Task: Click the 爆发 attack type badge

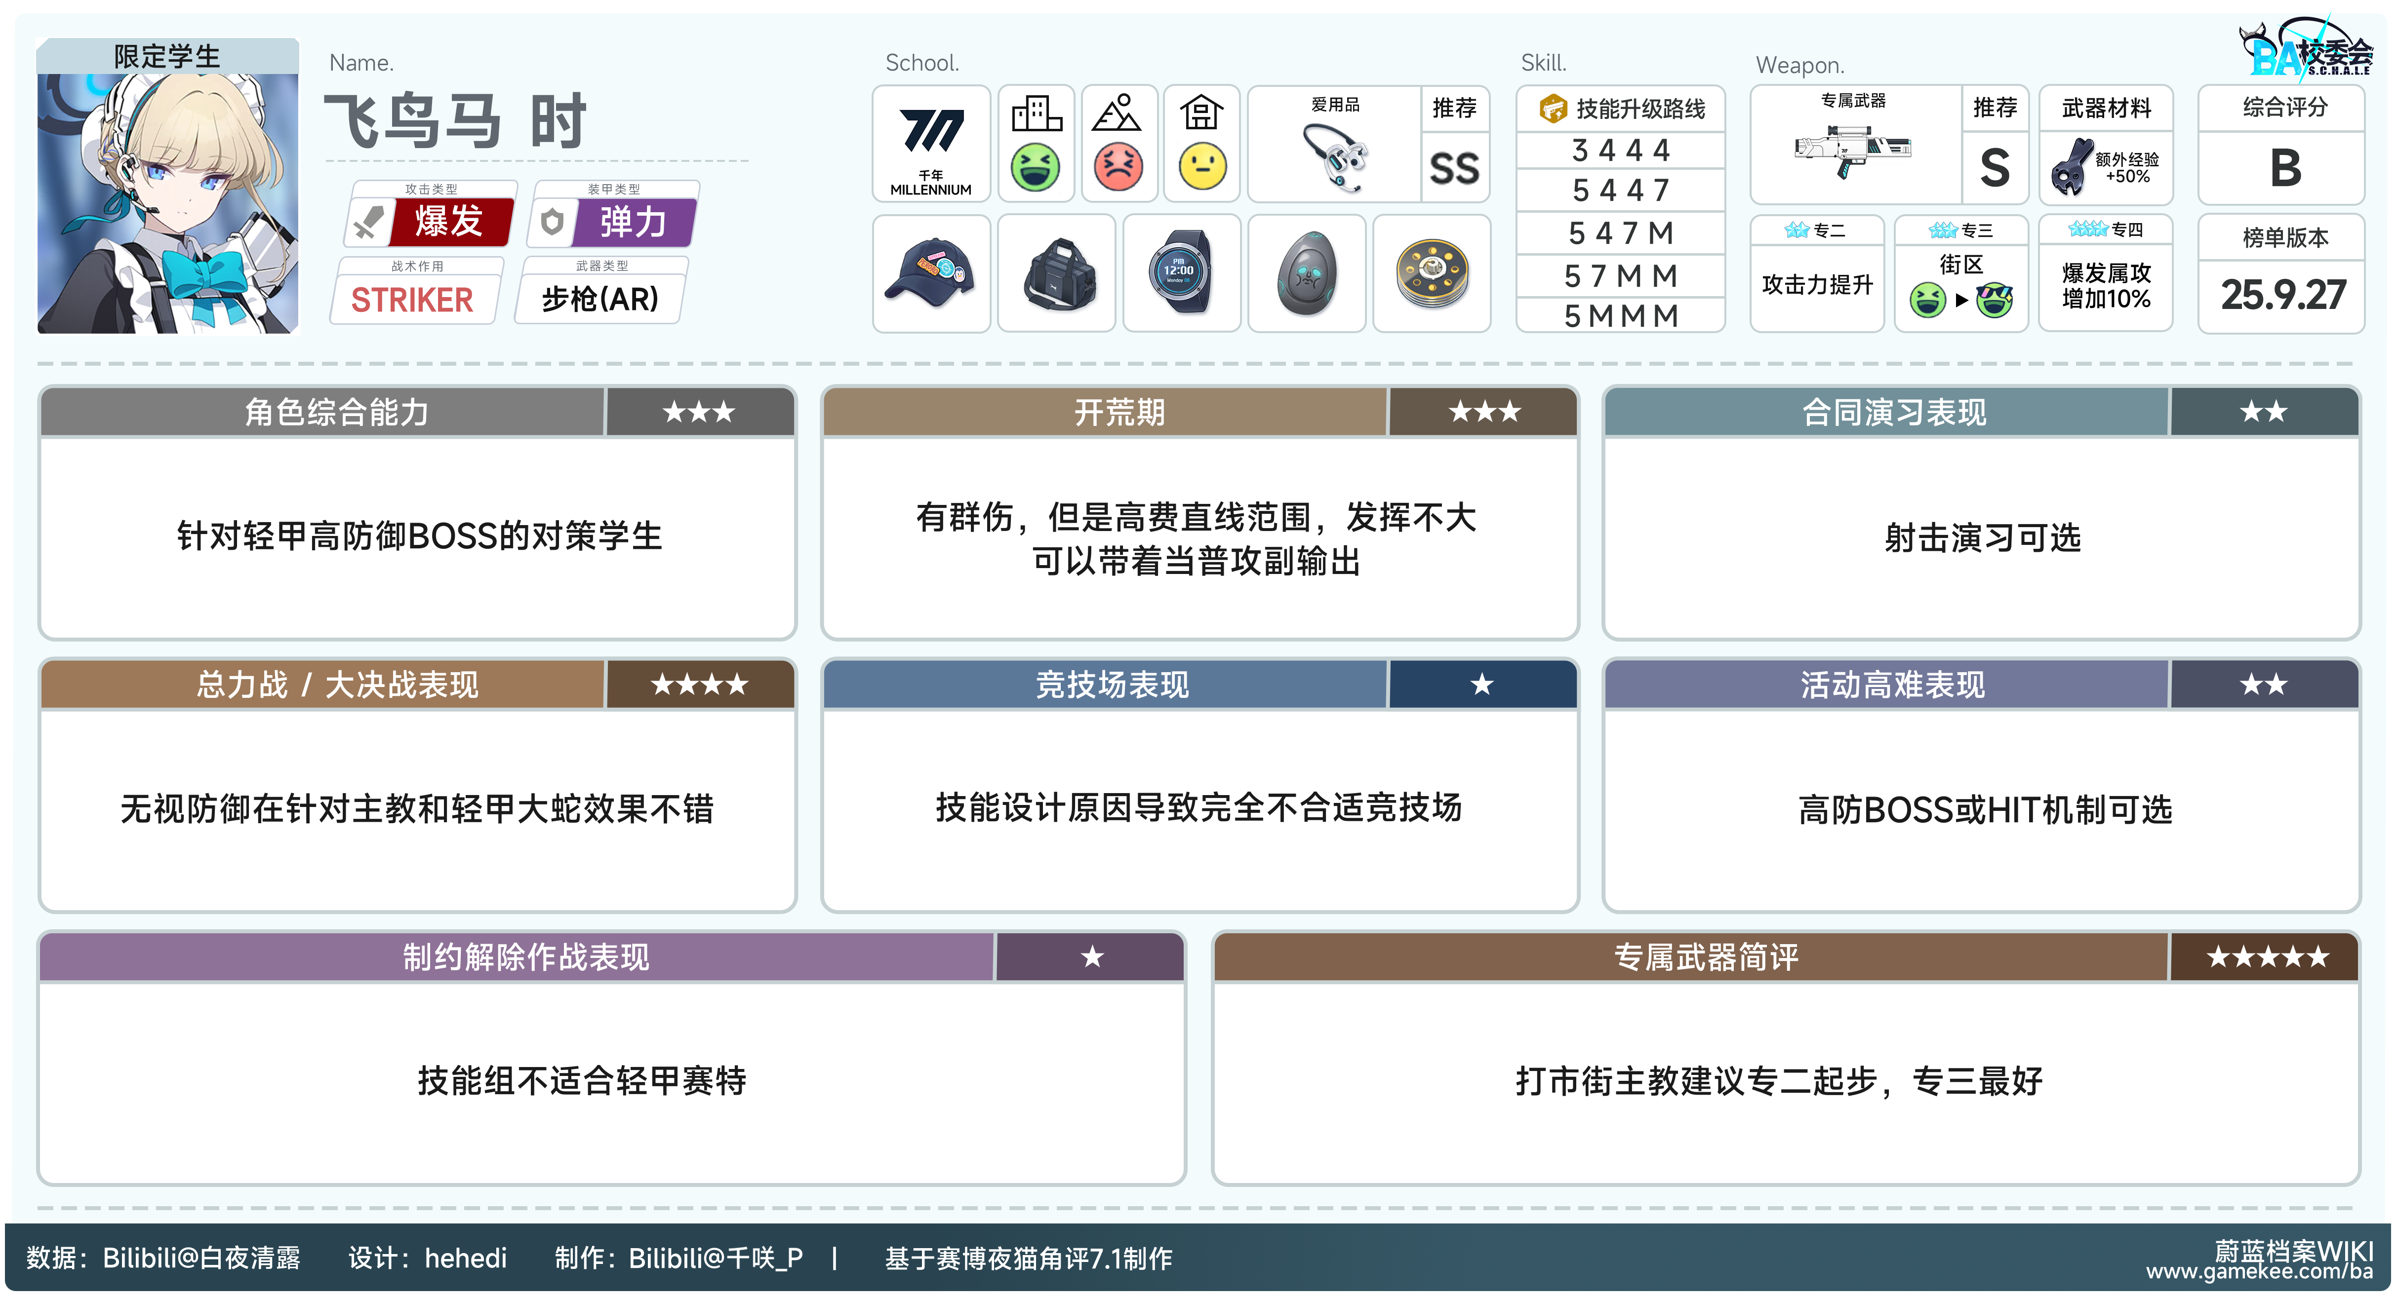Action: [x=448, y=222]
